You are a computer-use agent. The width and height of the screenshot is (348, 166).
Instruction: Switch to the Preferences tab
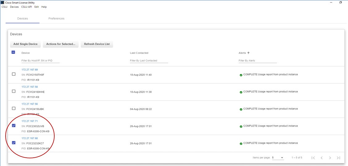coord(56,18)
